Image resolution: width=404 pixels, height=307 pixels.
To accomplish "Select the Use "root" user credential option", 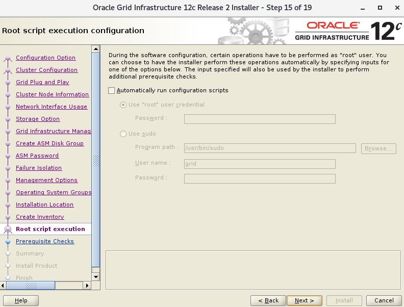I will [x=123, y=105].
